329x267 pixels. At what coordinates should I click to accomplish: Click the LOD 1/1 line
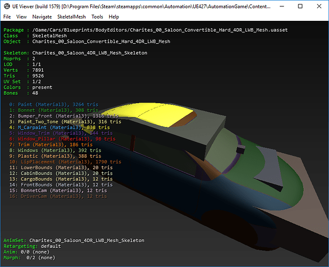point(22,65)
